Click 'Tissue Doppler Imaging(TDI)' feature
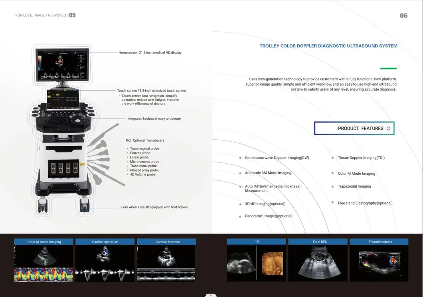 (361, 158)
